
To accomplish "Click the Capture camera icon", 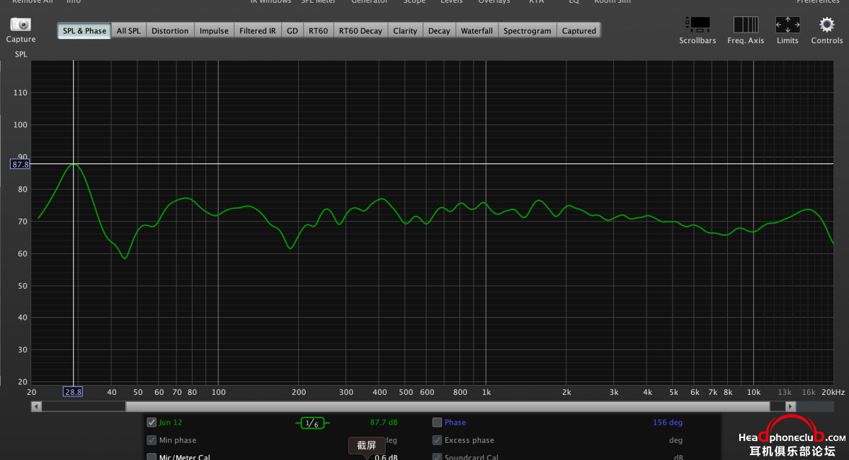I will 21,24.
